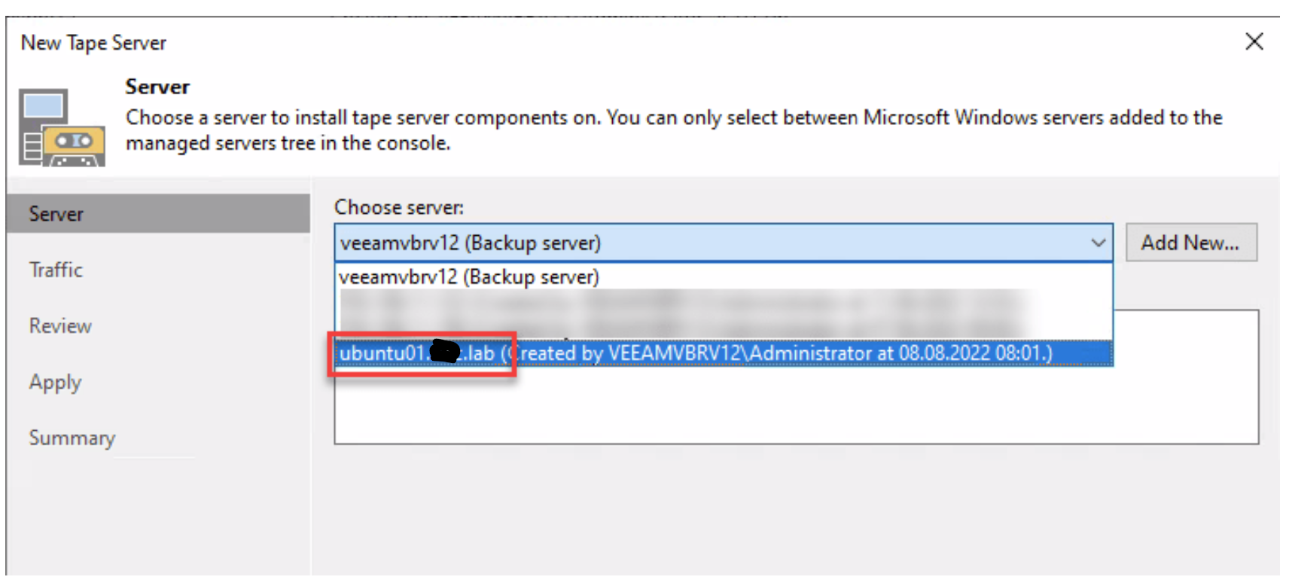Open the Traffic wizard step
The image size is (1289, 586).
coord(56,270)
